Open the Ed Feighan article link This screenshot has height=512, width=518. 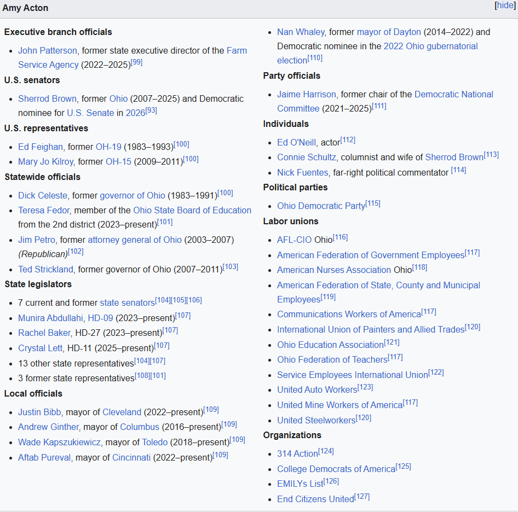(x=41, y=147)
